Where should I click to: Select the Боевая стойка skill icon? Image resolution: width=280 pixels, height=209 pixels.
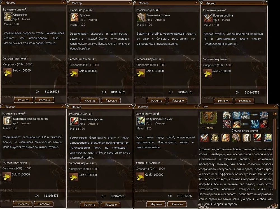(x=208, y=18)
